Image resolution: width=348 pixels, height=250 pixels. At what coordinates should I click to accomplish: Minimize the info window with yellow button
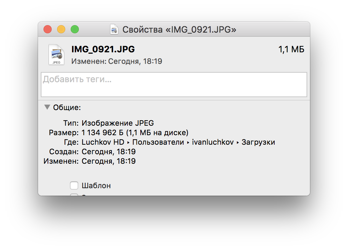coord(61,30)
